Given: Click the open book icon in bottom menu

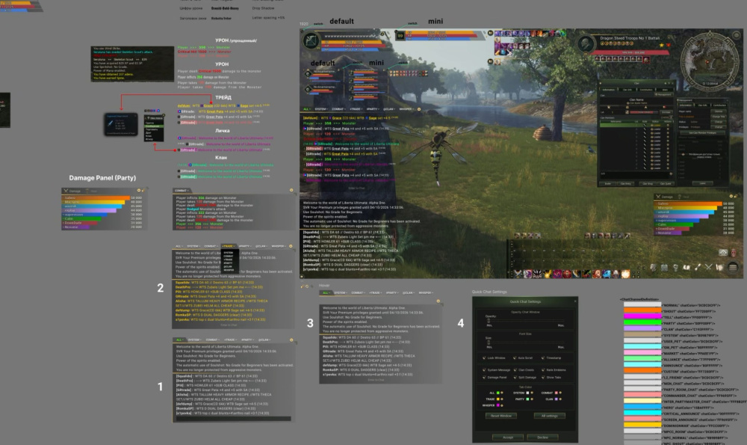Looking at the screenshot, I should point(686,268).
